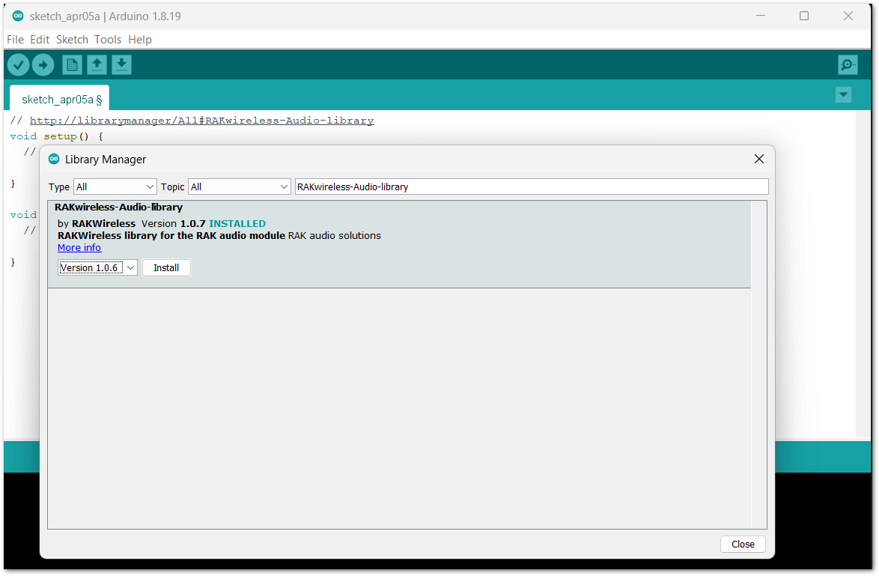Screen dimensions: 879x576
Task: Click the Save sketch down-arrow icon
Action: [121, 65]
